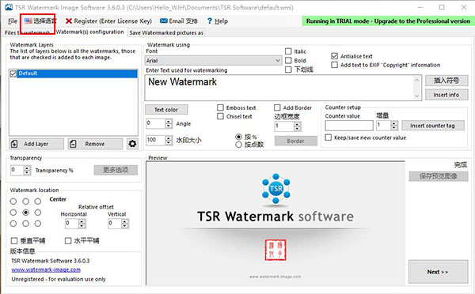
Task: Open the layer settings gear icon
Action: coord(132,144)
